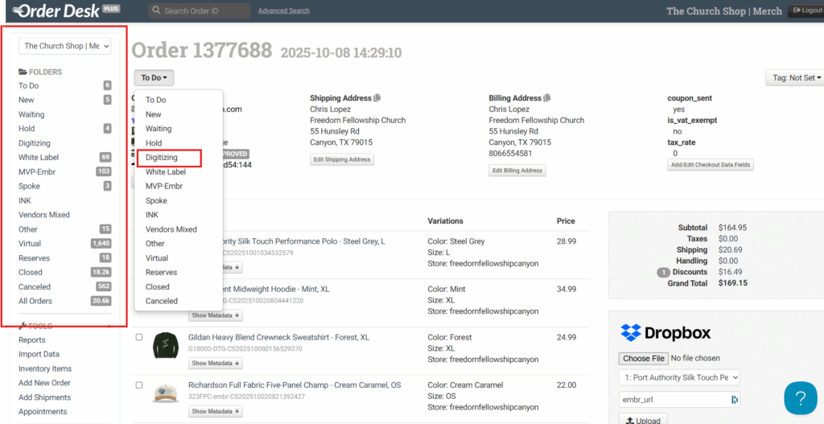
Task: Copy the billing address using its icon
Action: [x=547, y=98]
